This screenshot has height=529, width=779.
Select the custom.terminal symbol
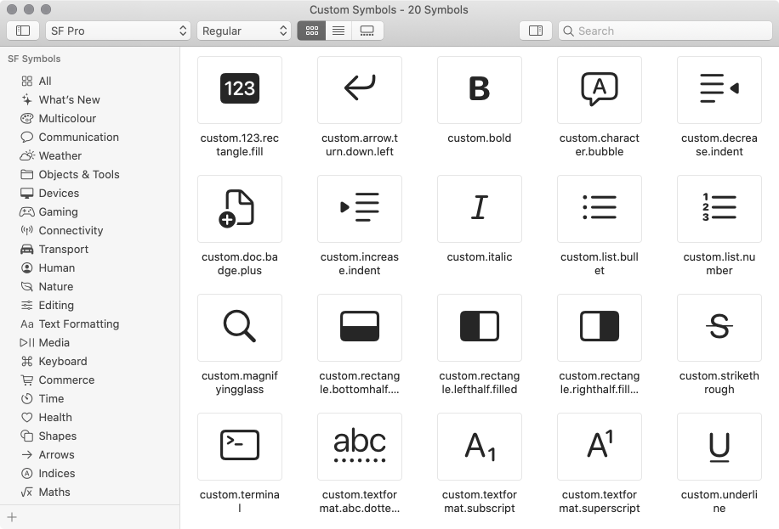pos(239,446)
